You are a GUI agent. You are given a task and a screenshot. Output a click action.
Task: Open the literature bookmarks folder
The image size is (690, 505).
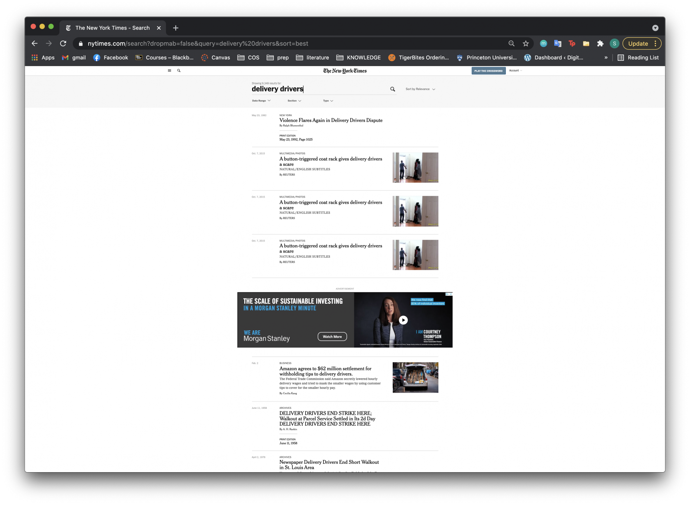313,58
